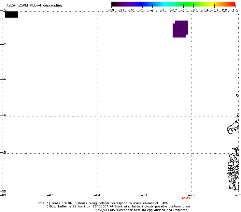Click the -42 latitude axis label
Screen dimensions: 241x212
3,44
